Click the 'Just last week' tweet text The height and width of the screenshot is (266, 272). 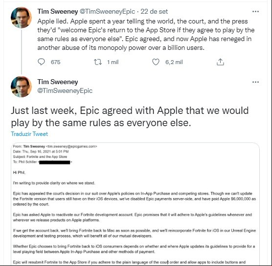coord(130,116)
